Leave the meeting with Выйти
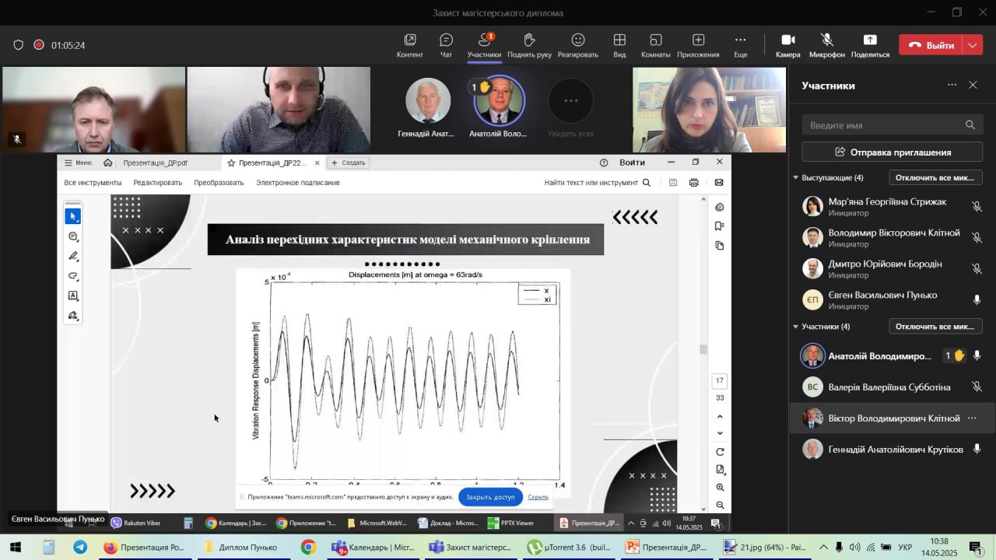This screenshot has width=996, height=560. pyautogui.click(x=931, y=45)
